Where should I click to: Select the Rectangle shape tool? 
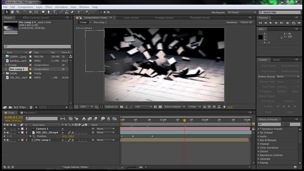click(43, 12)
